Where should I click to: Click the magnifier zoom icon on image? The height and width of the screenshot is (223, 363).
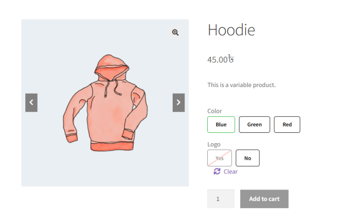[x=175, y=32]
